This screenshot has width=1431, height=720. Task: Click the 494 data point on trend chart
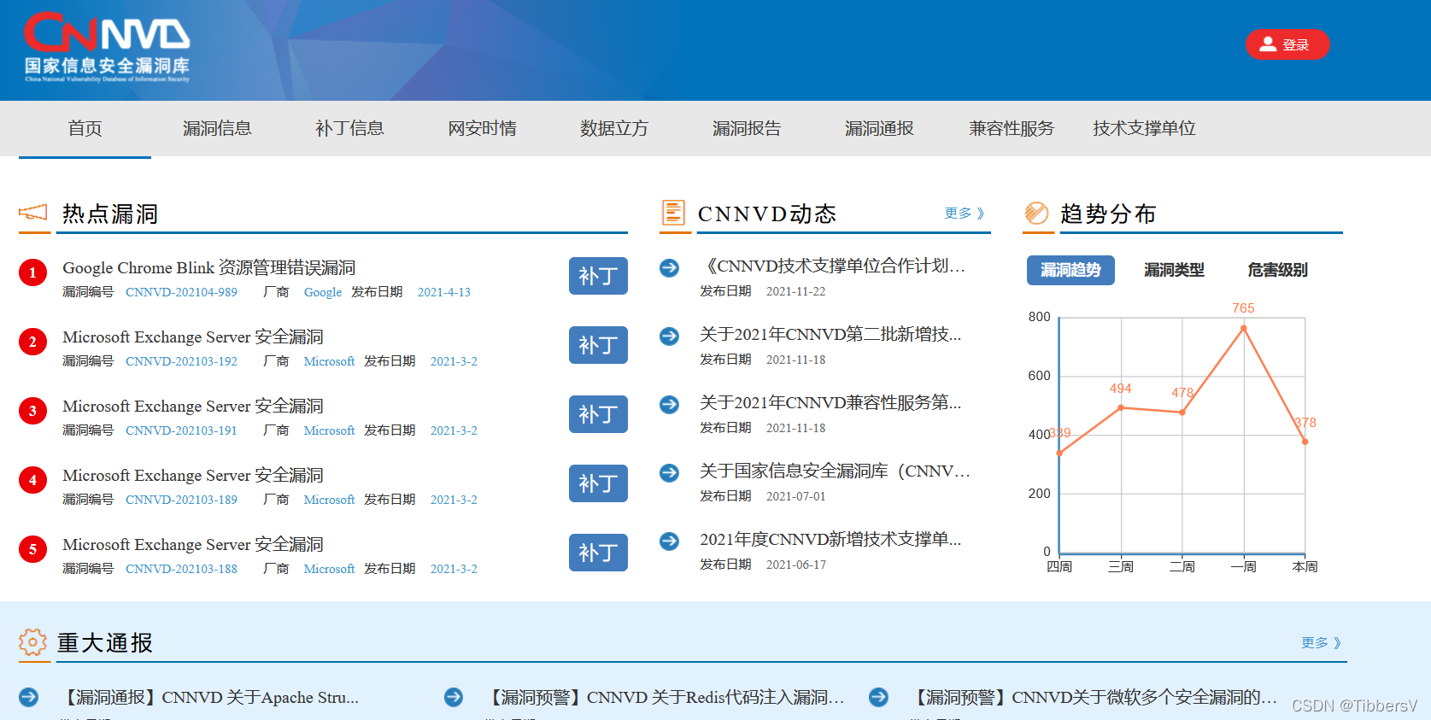tap(1121, 407)
